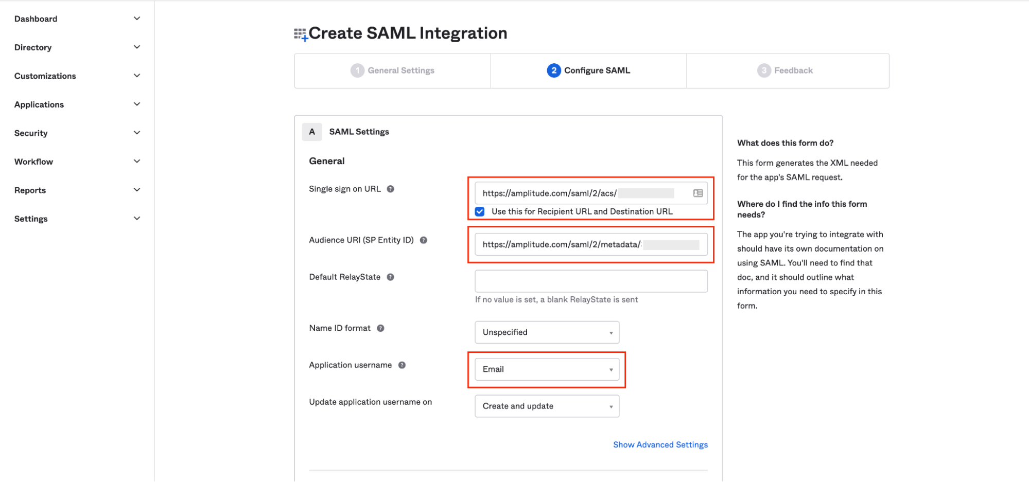Click help icon next to Default RelayState
The height and width of the screenshot is (482, 1029).
[390, 277]
